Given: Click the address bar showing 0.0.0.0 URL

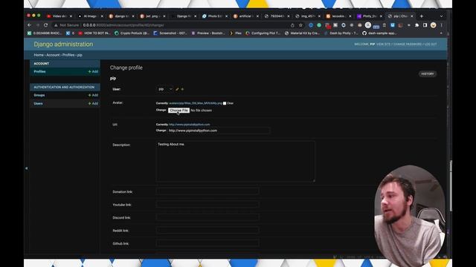Looking at the screenshot, I should click(124, 25).
